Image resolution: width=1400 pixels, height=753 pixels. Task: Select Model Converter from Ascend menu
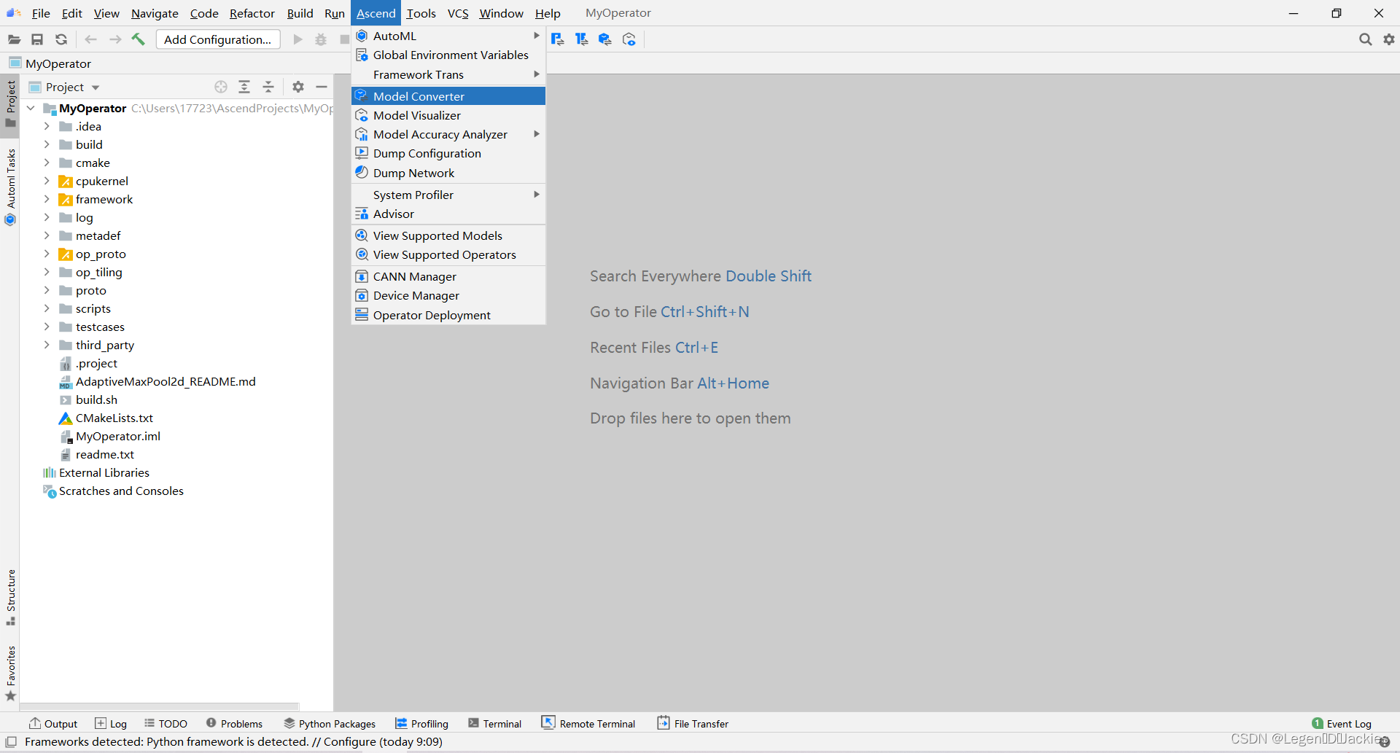pos(448,96)
